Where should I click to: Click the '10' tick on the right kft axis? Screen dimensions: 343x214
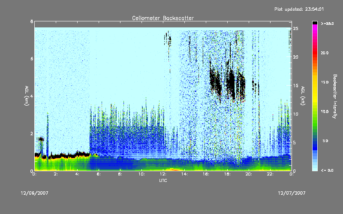pyautogui.click(x=296, y=114)
